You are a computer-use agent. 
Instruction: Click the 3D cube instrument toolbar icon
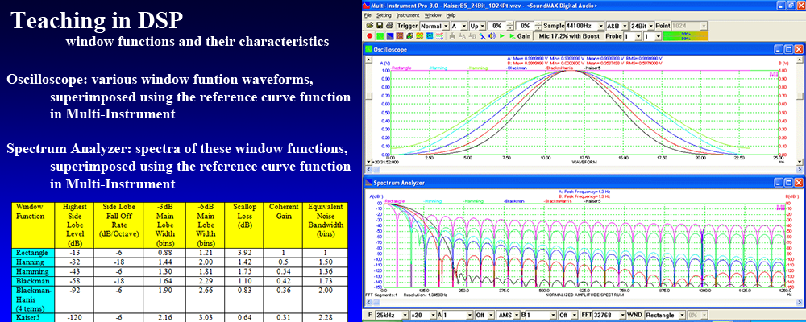(x=409, y=36)
